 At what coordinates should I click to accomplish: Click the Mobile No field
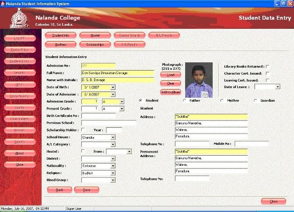click(252, 144)
